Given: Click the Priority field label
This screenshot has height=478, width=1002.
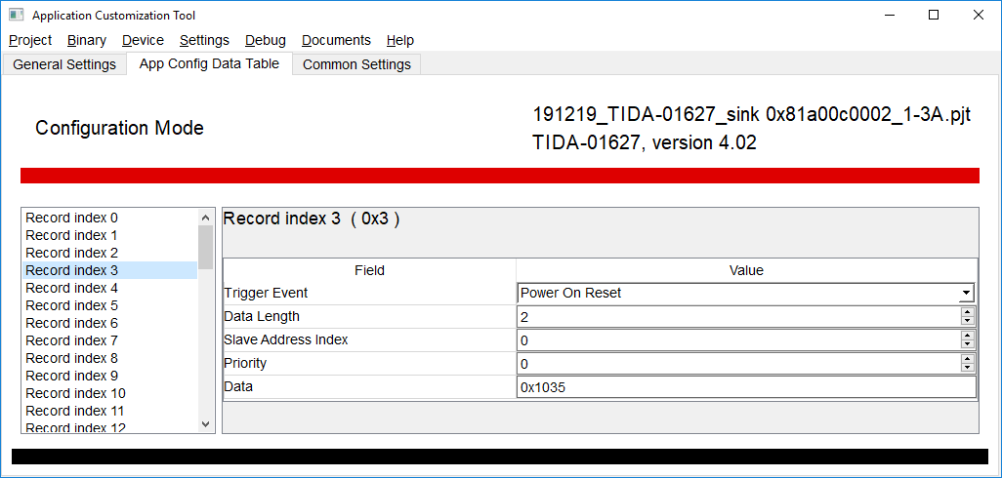Looking at the screenshot, I should 245,364.
